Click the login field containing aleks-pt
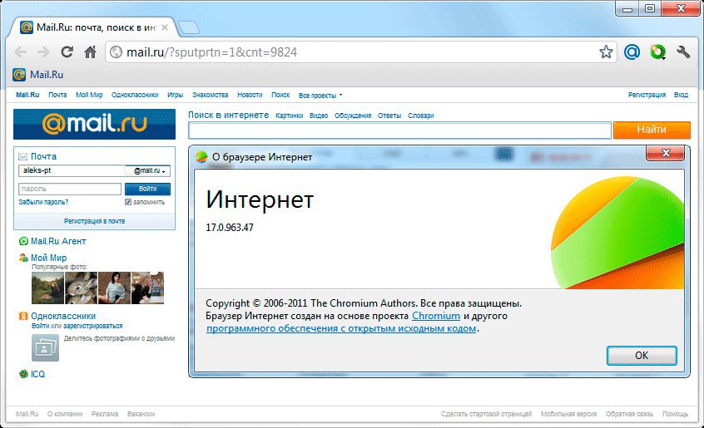 click(x=72, y=170)
